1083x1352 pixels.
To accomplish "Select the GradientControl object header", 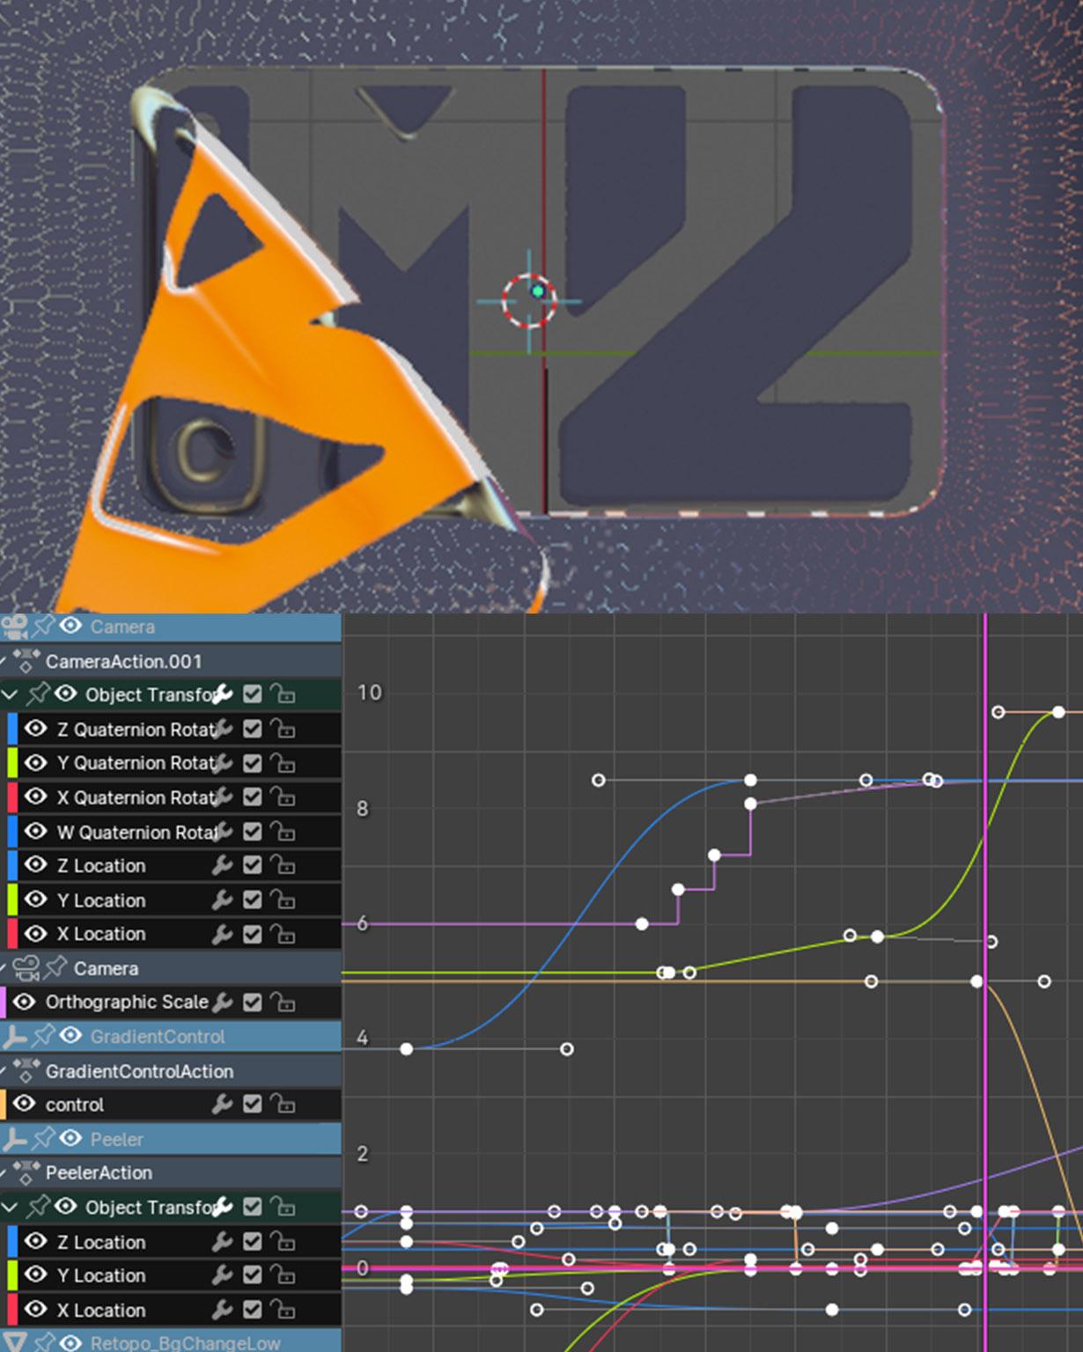I will click(170, 1036).
